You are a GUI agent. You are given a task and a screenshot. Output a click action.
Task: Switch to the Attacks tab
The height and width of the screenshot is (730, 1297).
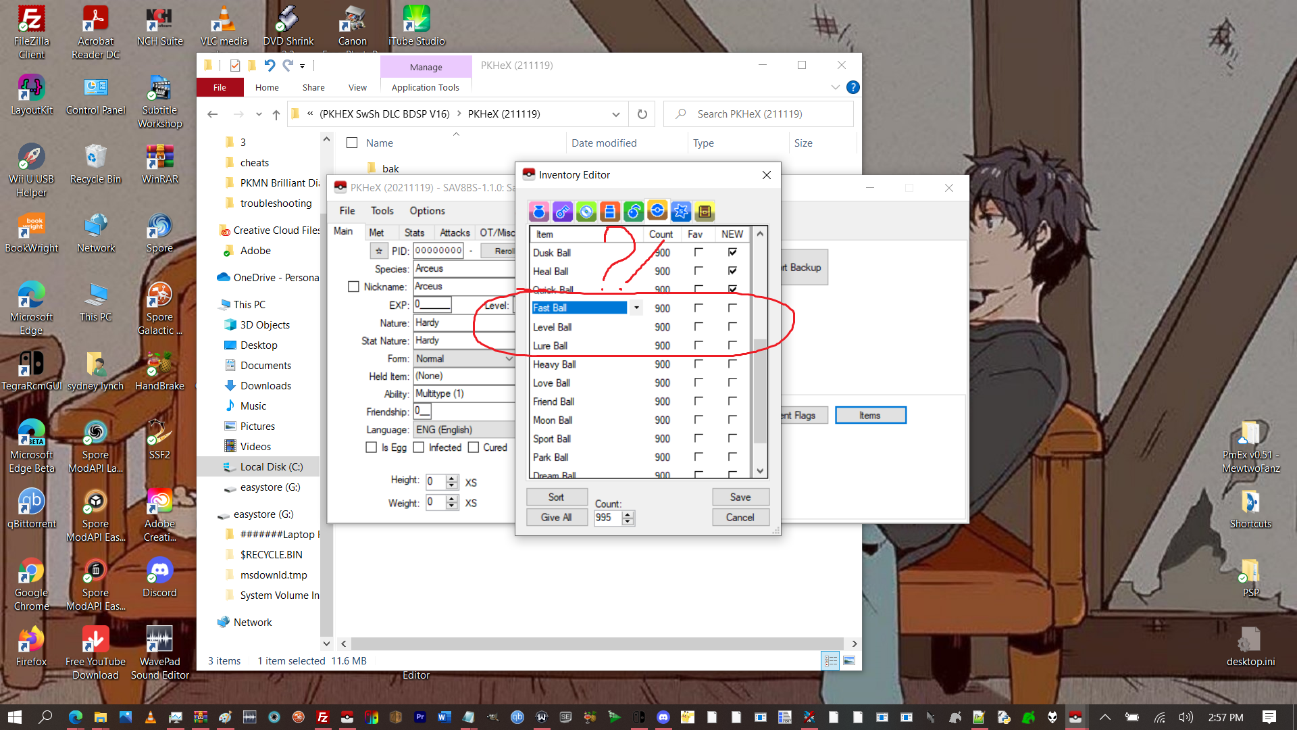coord(455,233)
